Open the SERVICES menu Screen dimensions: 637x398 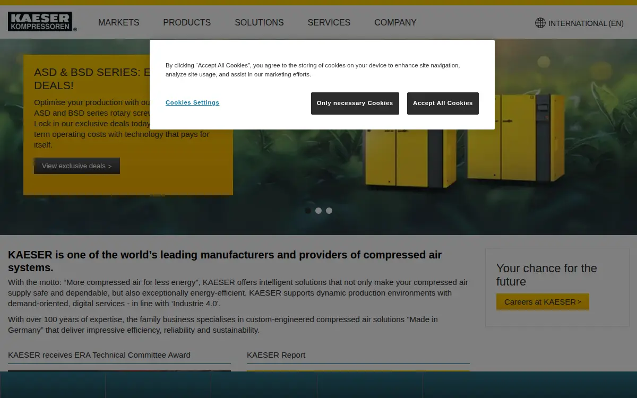tap(329, 22)
